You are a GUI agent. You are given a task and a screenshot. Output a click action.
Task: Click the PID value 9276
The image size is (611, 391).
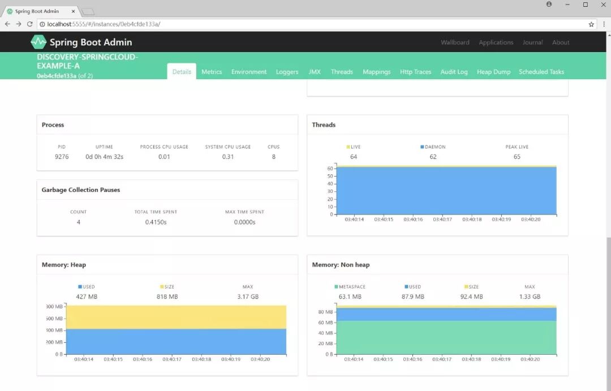62,157
